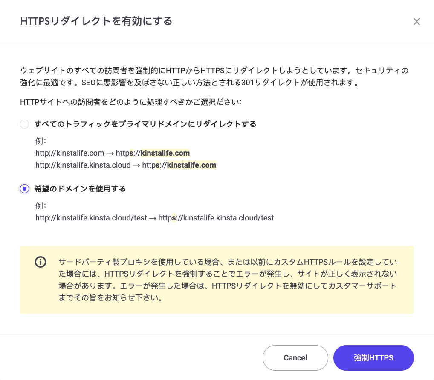Click the info icon in the yellow notice box
Image resolution: width=434 pixels, height=380 pixels.
coord(41,262)
